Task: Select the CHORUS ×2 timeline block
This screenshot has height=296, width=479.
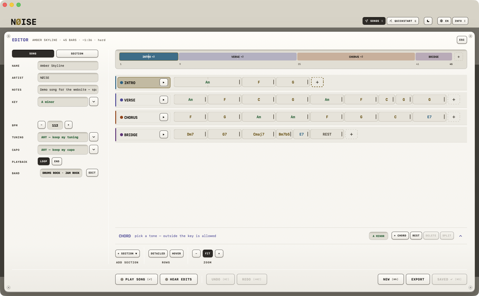Action: point(356,57)
